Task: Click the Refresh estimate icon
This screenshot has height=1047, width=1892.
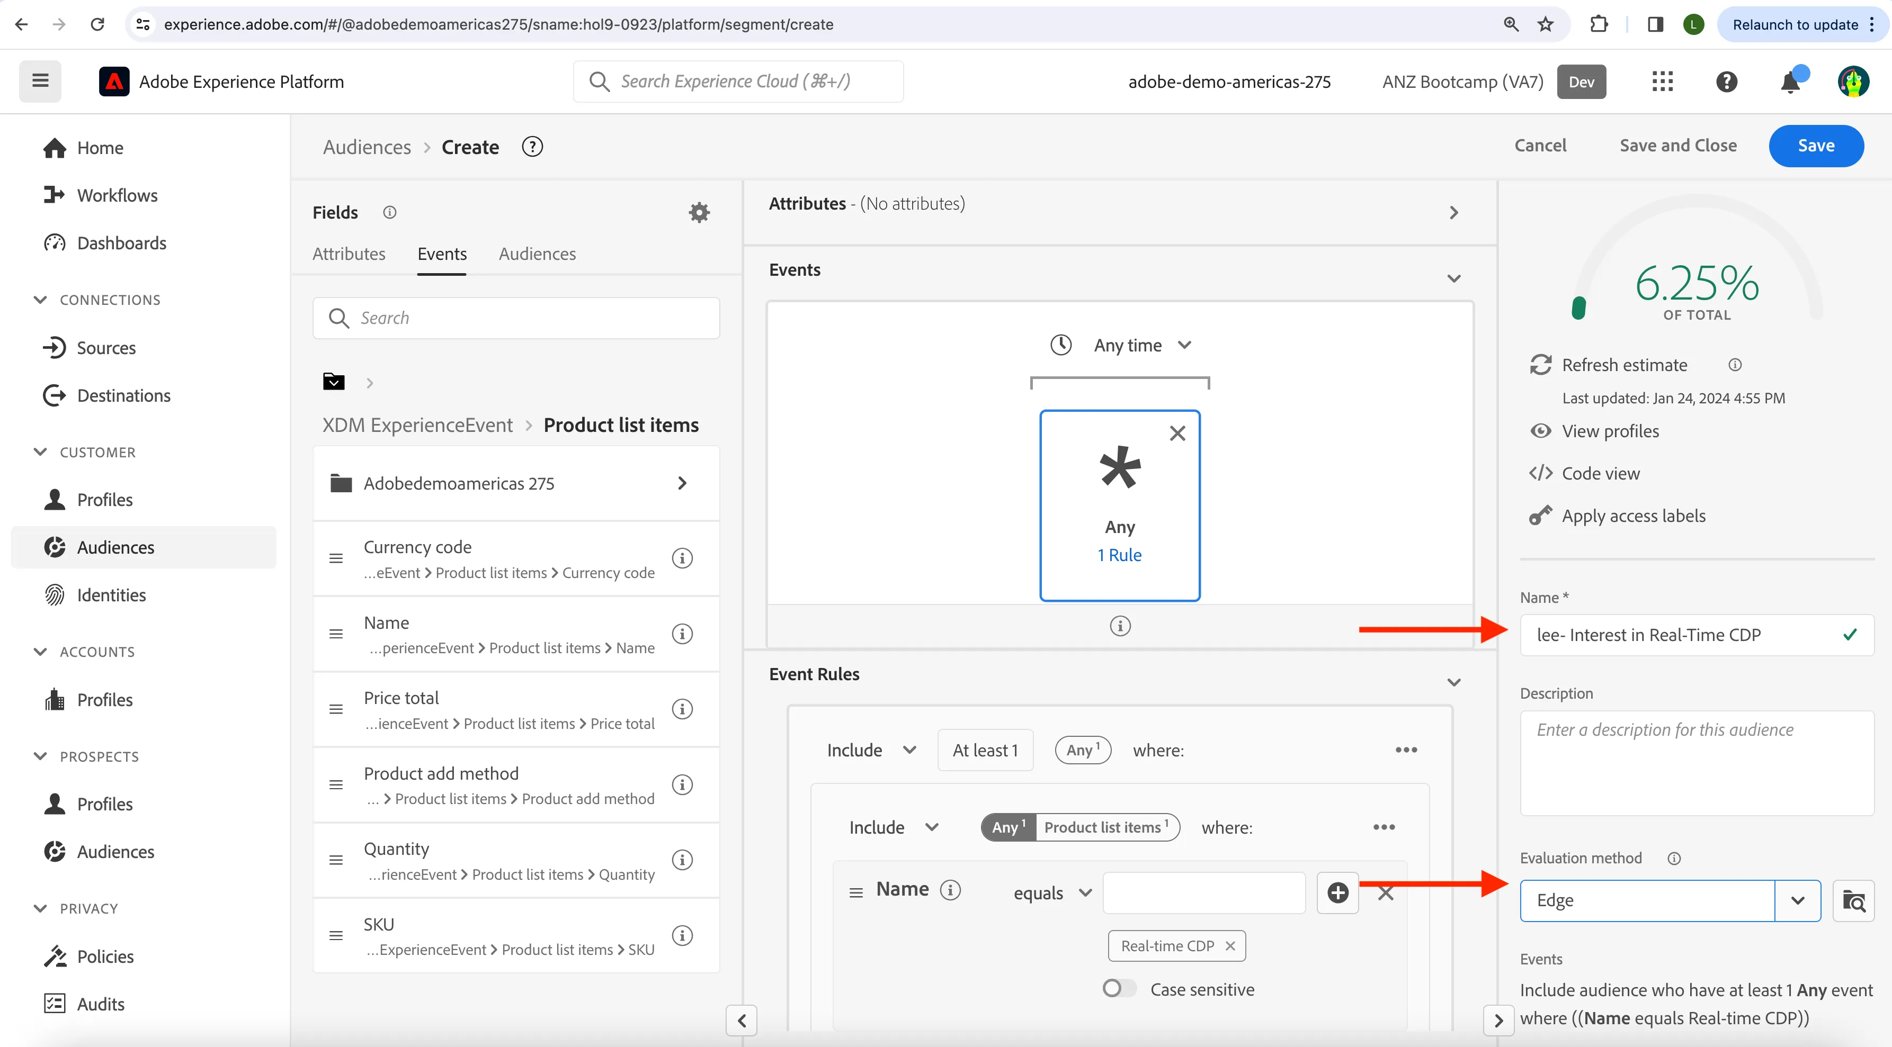Action: (x=1540, y=365)
